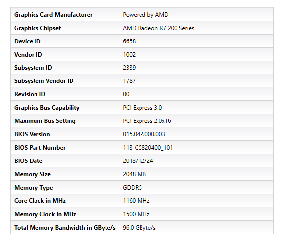Select the BIOS Part Number label
The height and width of the screenshot is (238, 283).
click(40, 148)
